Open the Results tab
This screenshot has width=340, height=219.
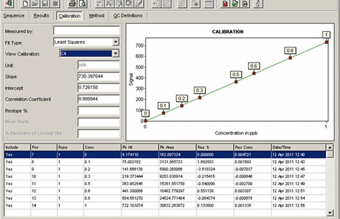41,16
